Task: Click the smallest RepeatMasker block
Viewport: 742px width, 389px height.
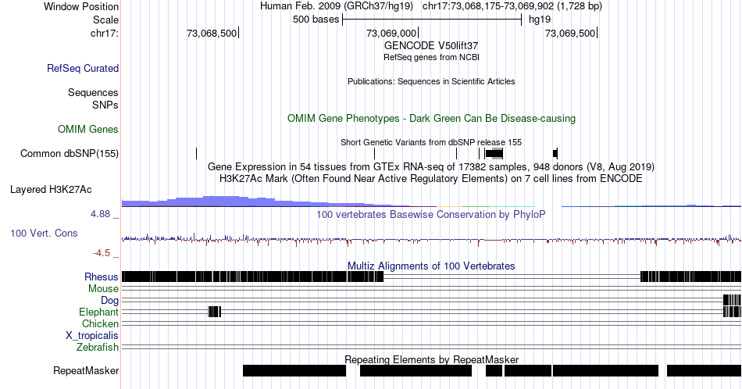Action: point(494,370)
